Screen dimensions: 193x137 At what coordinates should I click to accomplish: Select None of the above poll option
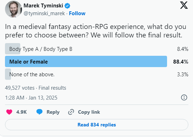[32, 75]
